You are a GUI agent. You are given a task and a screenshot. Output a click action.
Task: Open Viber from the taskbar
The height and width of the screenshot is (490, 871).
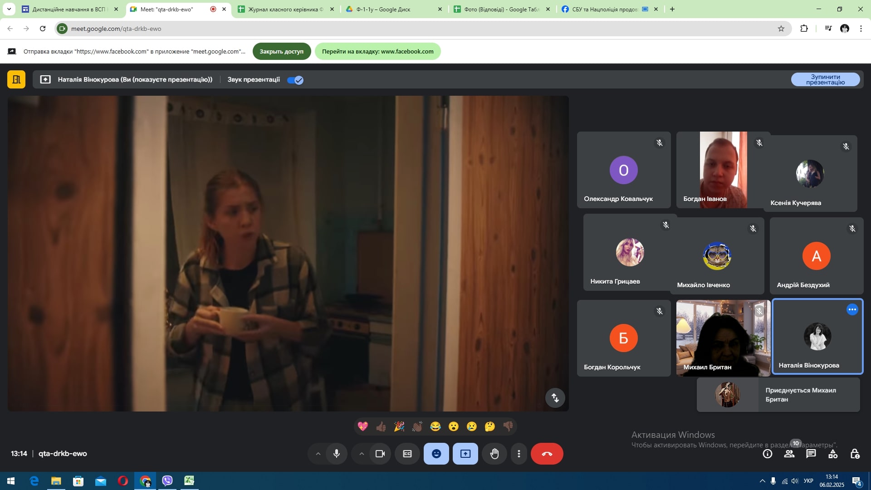pyautogui.click(x=167, y=481)
